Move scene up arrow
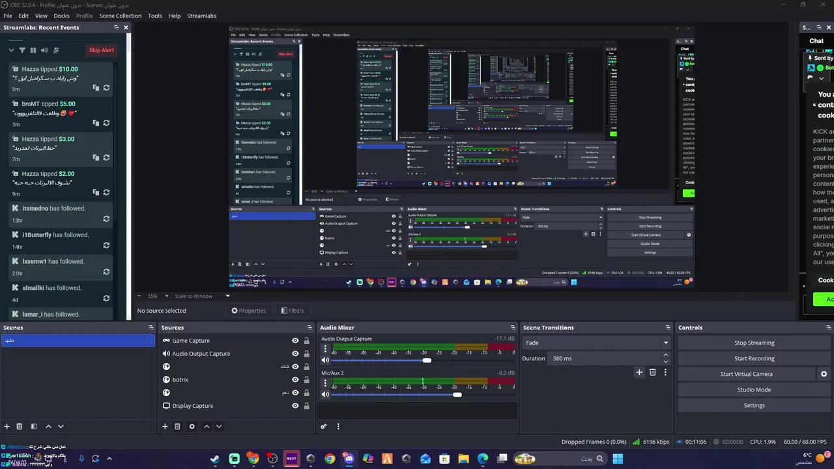Screen dimensions: 834x469 pos(48,427)
